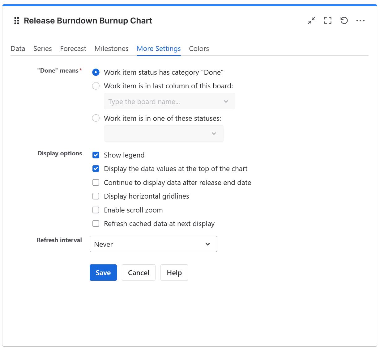Open the Help page
380x349 pixels.
tap(174, 272)
